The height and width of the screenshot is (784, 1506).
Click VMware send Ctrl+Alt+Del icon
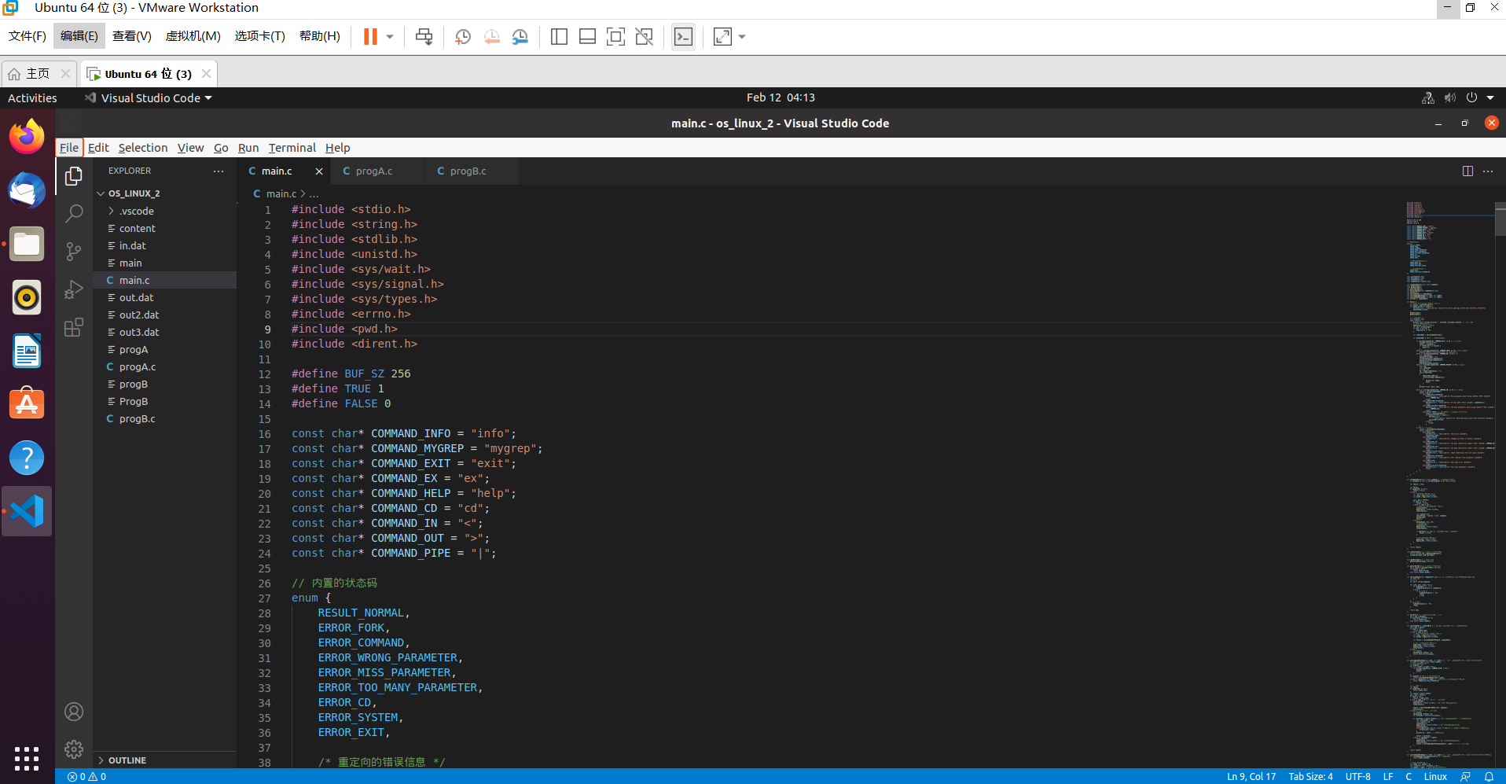point(424,36)
